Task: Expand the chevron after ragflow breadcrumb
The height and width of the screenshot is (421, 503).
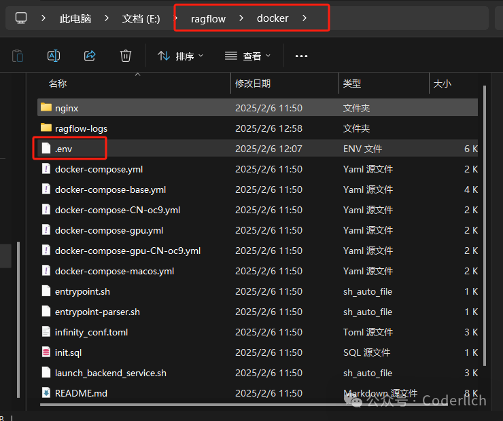Action: click(x=241, y=18)
